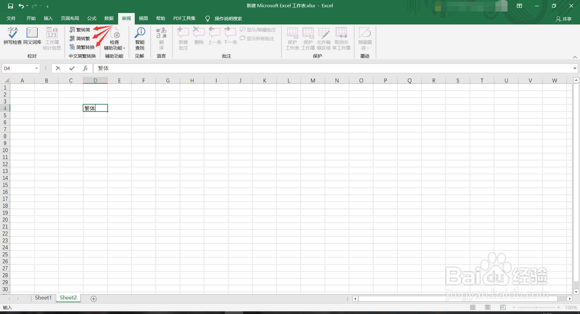Image resolution: width=580 pixels, height=314 pixels.
Task: Open the 文件 menu
Action: pyautogui.click(x=11, y=18)
